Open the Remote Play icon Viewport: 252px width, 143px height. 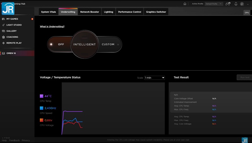click(x=3, y=43)
